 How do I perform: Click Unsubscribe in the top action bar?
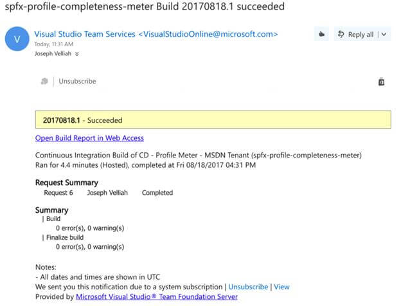click(77, 82)
